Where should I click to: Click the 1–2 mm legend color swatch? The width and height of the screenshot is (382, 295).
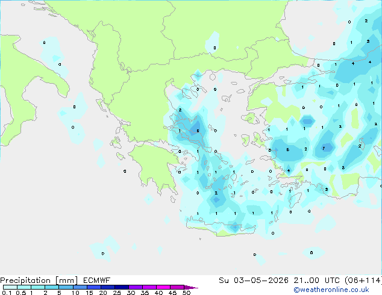pos(38,287)
